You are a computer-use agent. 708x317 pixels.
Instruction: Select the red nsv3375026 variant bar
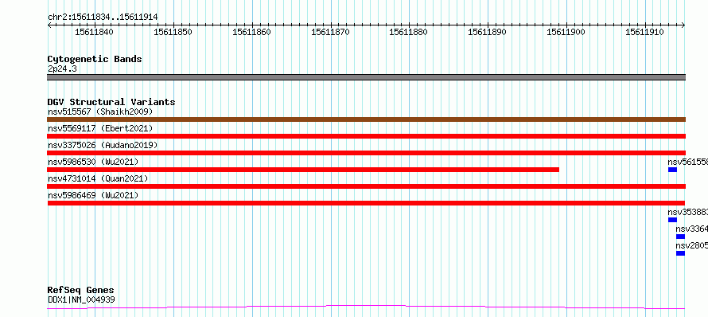click(366, 153)
